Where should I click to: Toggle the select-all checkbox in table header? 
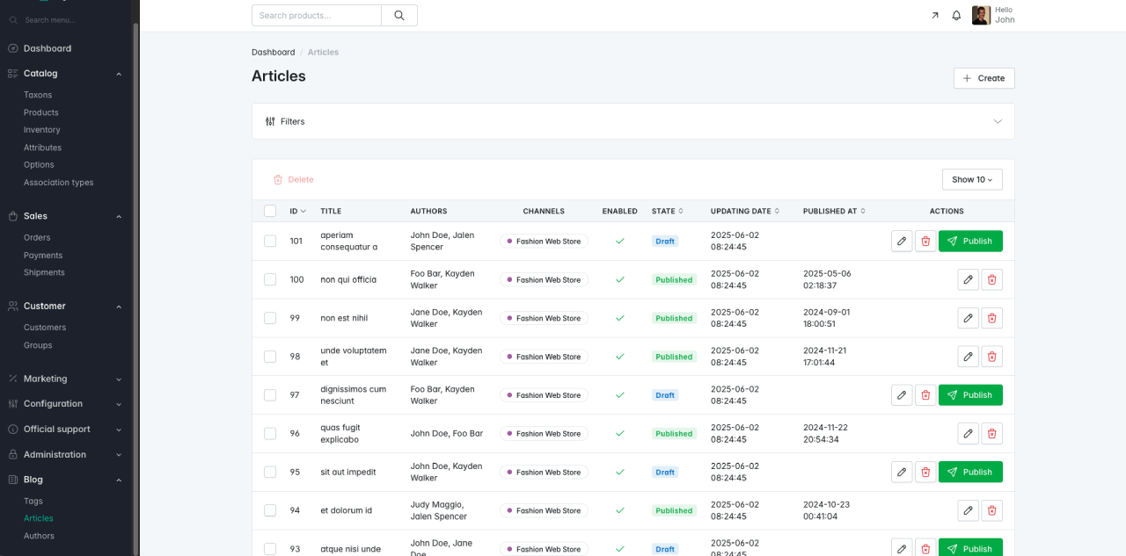270,211
